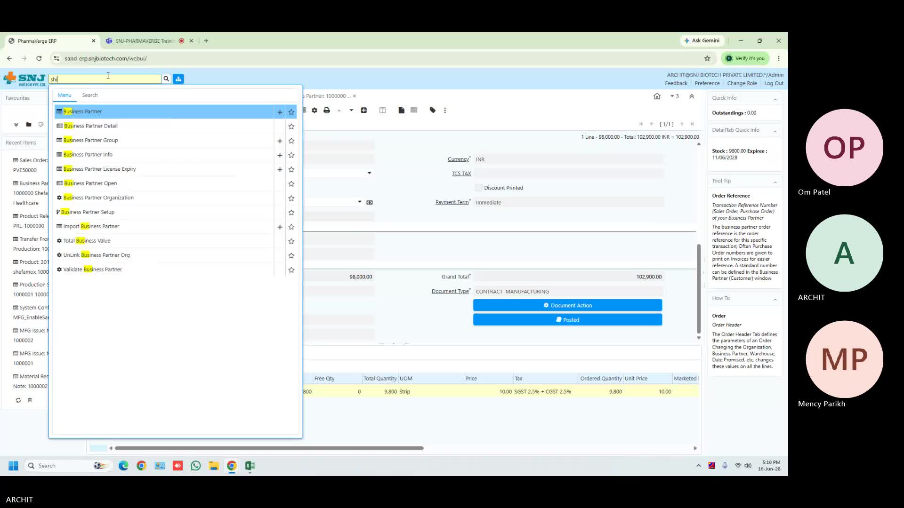Open WhatsApp from the taskbar
Viewport: 904px width, 508px height.
(x=196, y=466)
